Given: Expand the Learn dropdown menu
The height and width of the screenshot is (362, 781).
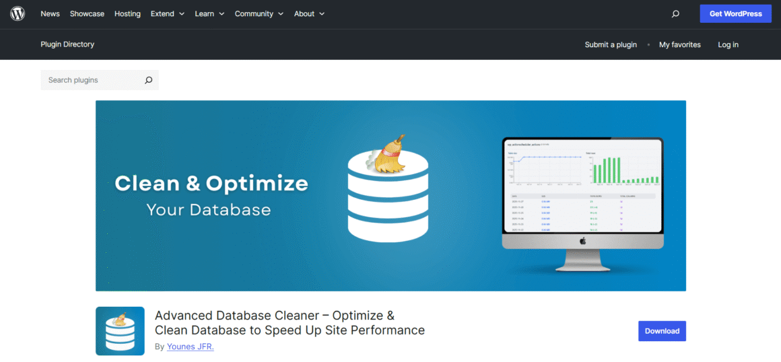Looking at the screenshot, I should [209, 14].
